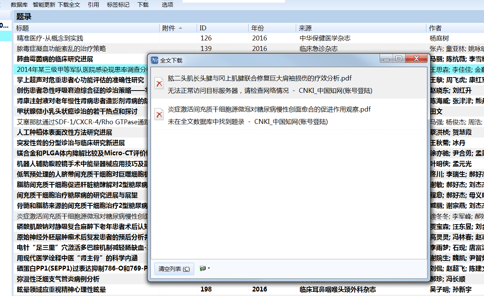Maximize the 全文下载 dialog window
This screenshot has width=484, height=296.
click(x=399, y=58)
